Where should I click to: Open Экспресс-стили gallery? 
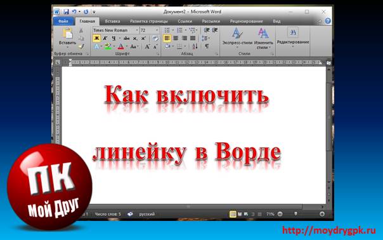(x=237, y=37)
